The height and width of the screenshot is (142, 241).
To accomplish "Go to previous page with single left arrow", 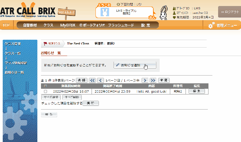I will click(100, 80).
